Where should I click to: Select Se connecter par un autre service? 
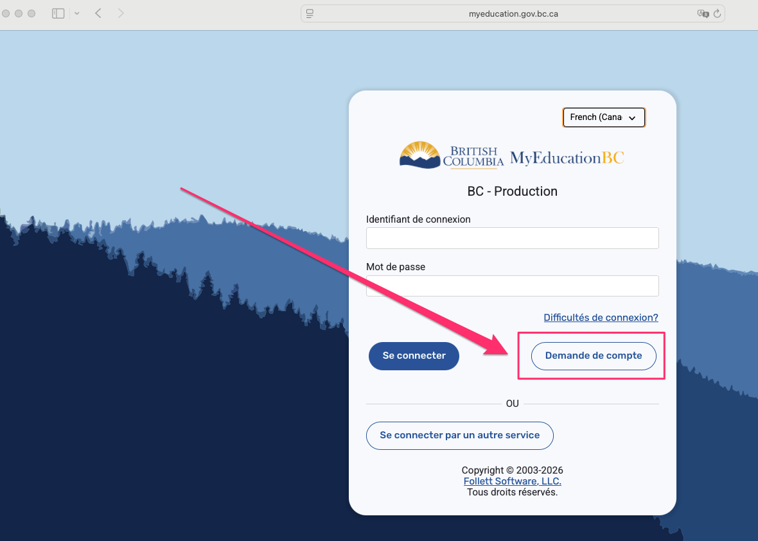(x=459, y=436)
